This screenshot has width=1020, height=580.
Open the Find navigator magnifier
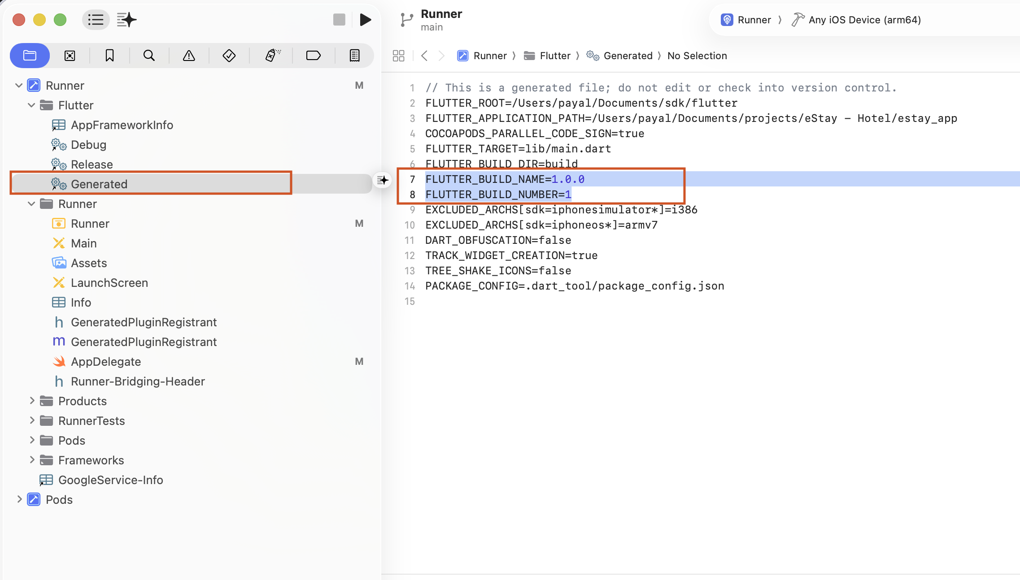149,56
